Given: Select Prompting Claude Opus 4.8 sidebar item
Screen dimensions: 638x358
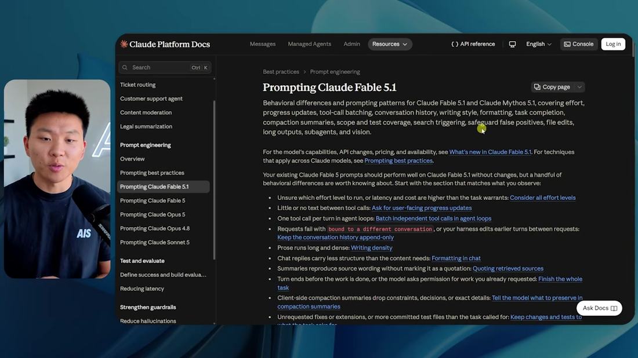Looking at the screenshot, I should click(x=155, y=228).
